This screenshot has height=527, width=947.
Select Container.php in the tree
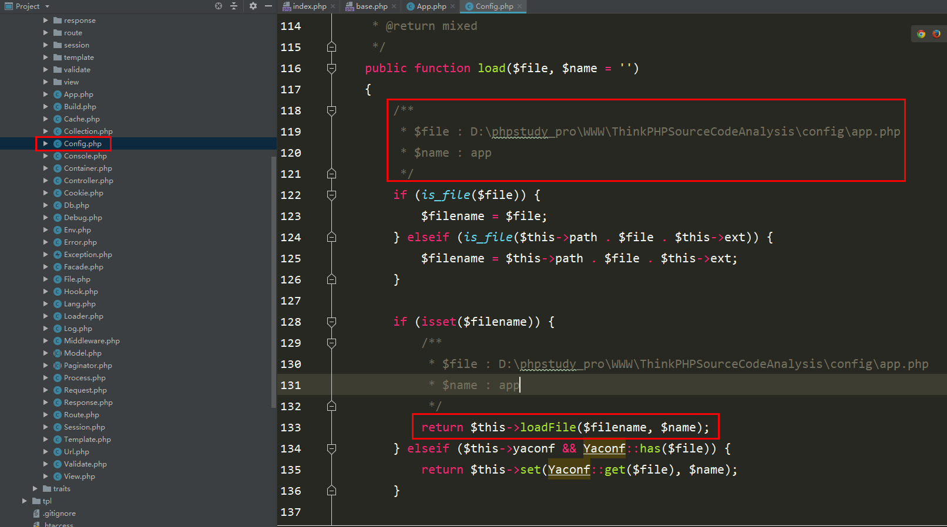88,168
